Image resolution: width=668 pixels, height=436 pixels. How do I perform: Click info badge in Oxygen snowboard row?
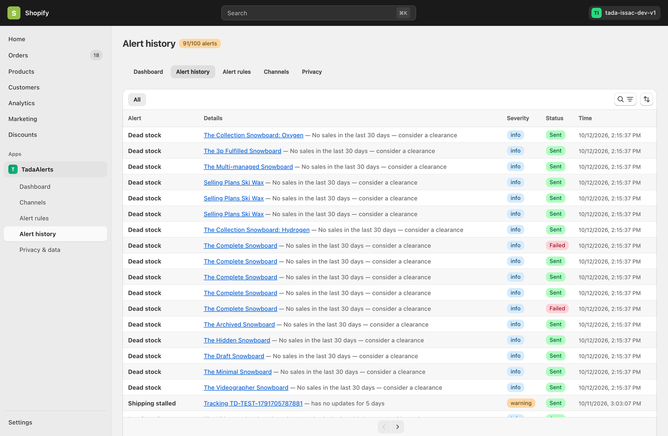(x=515, y=135)
